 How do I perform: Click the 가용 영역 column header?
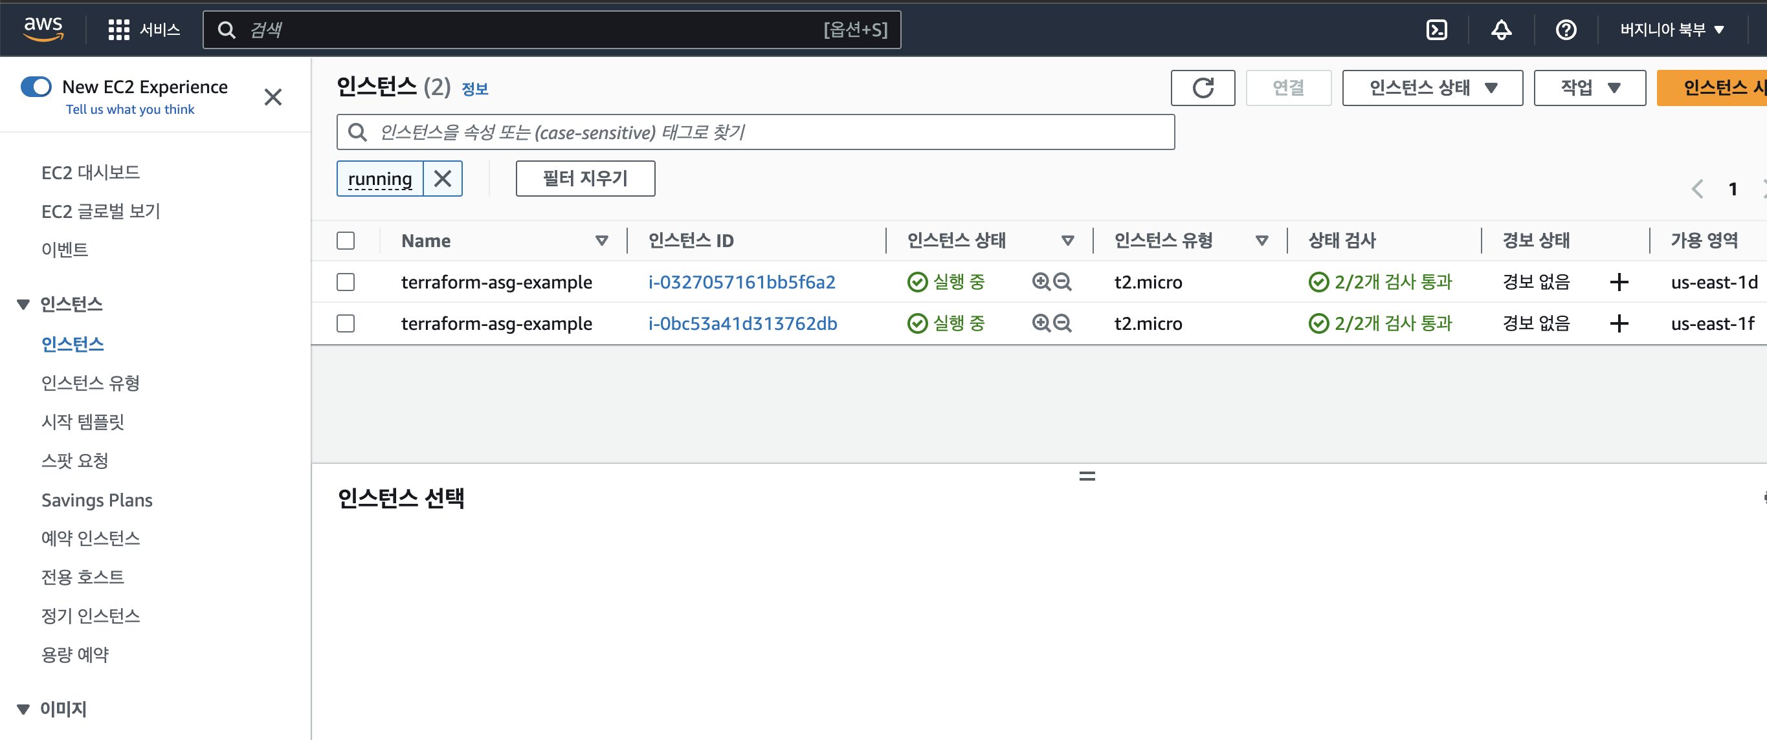pyautogui.click(x=1704, y=241)
